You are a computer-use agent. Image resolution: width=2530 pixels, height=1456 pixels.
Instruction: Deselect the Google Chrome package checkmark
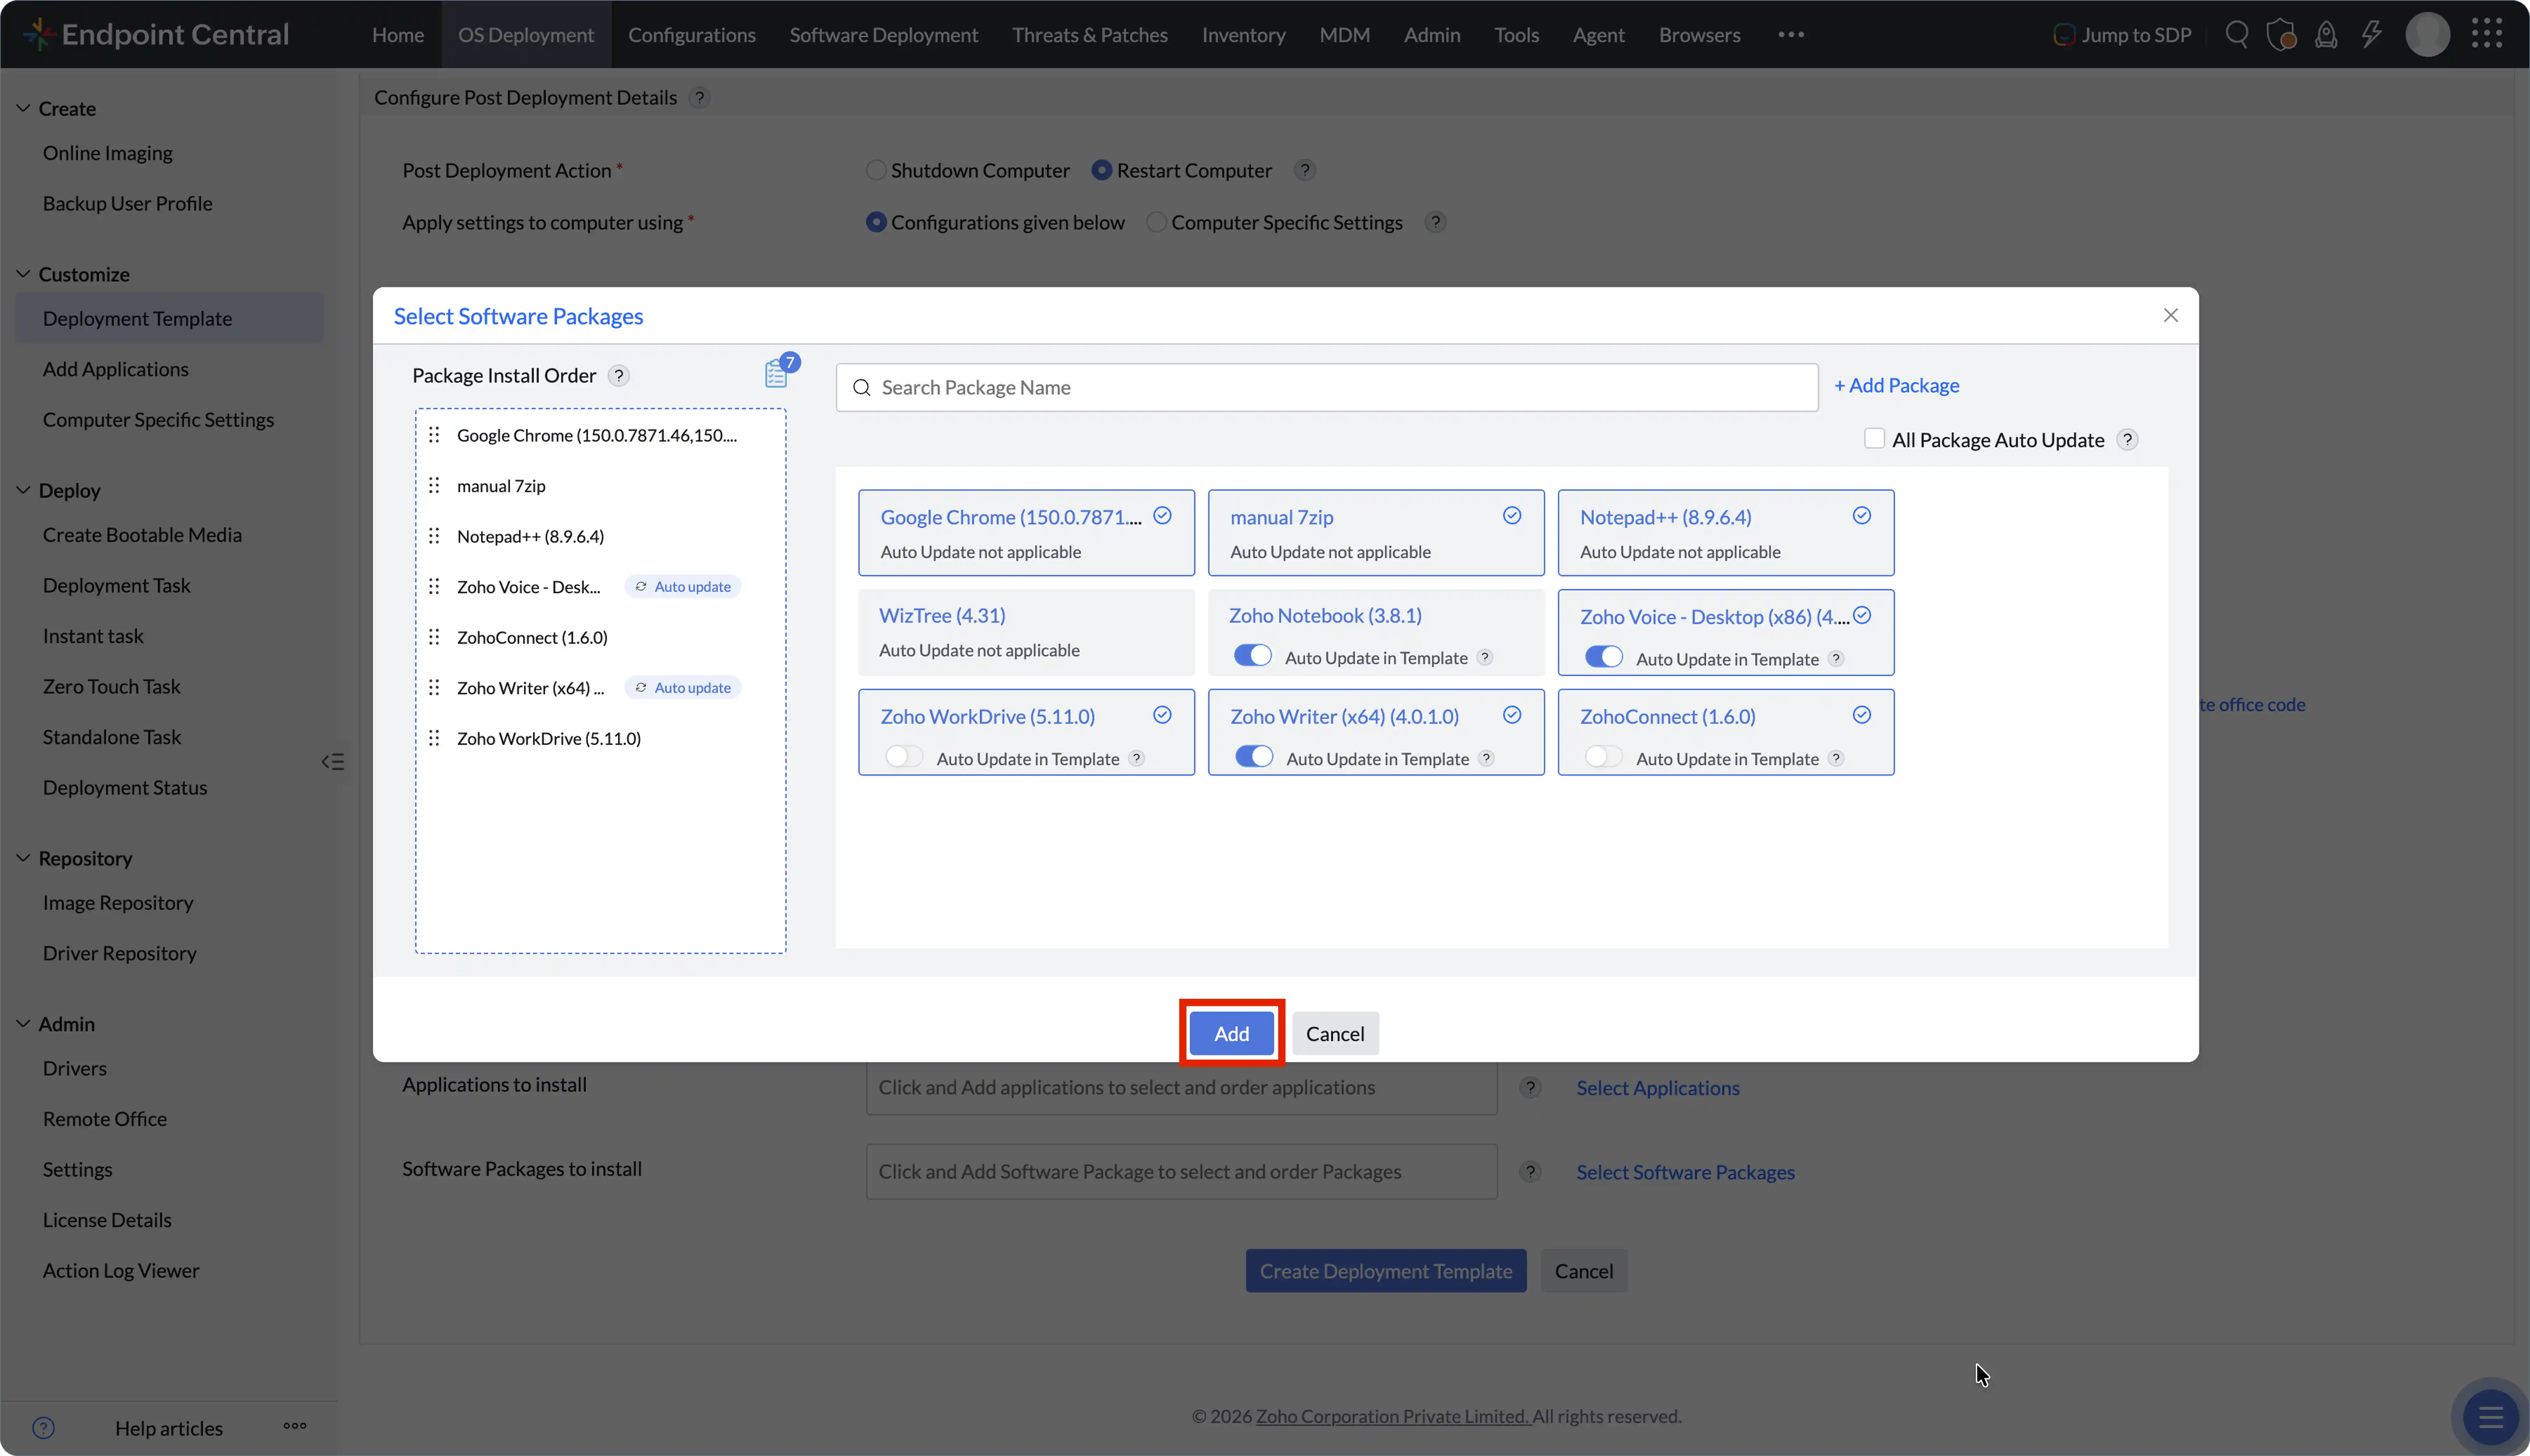point(1162,516)
